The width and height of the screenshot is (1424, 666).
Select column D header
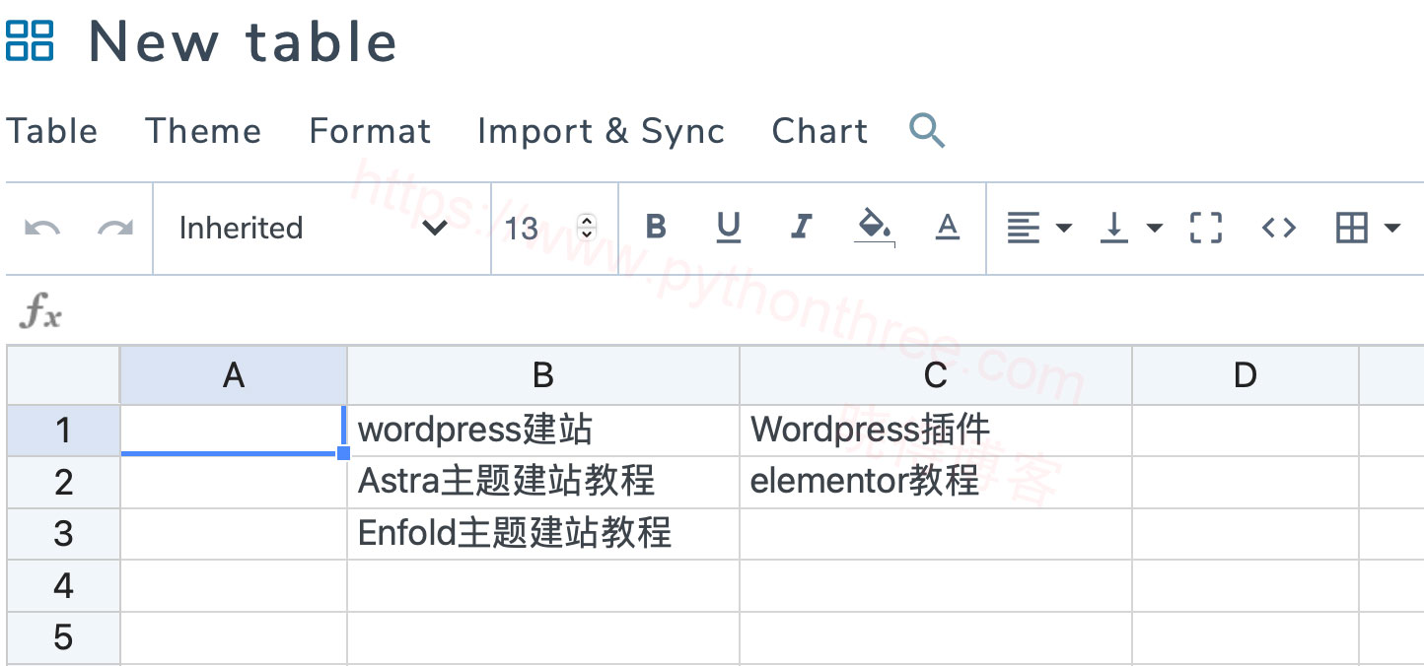point(1246,375)
